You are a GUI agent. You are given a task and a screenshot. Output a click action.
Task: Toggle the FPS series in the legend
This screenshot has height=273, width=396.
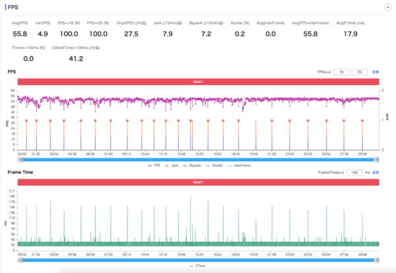(154, 166)
